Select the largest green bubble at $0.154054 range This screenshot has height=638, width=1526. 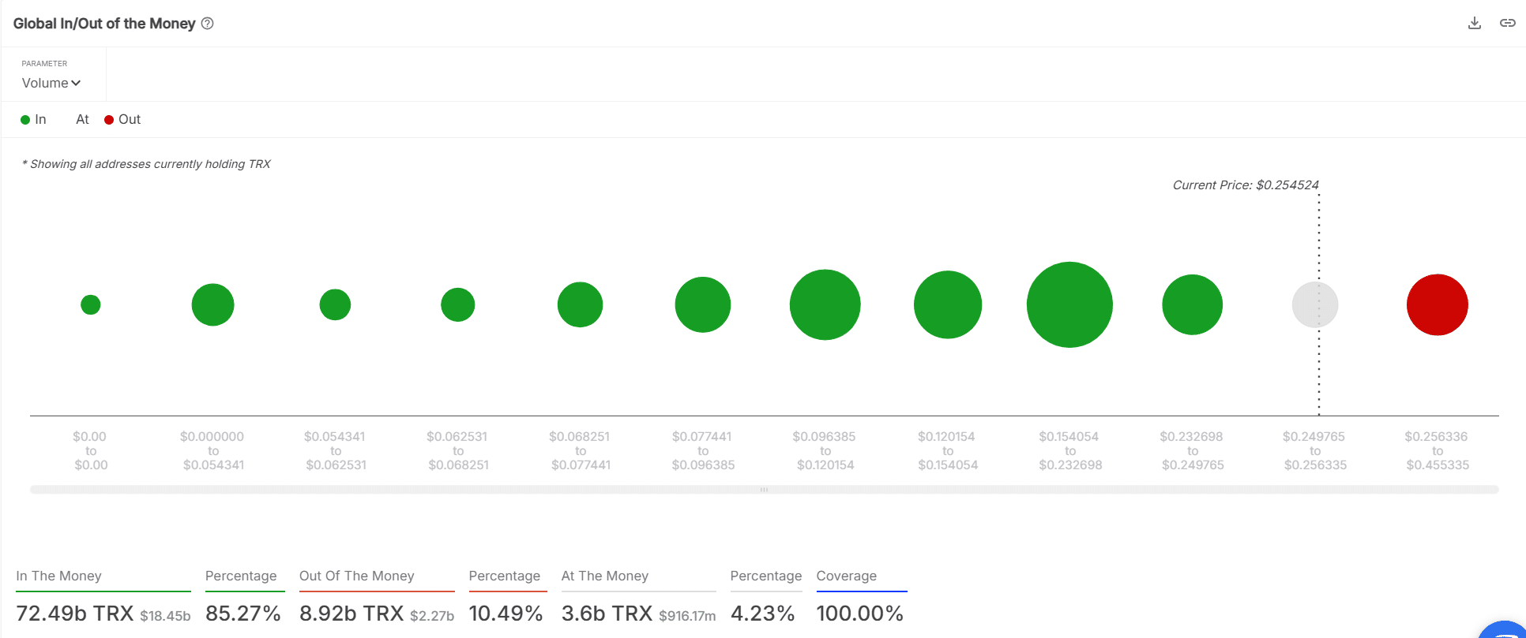coord(1069,304)
